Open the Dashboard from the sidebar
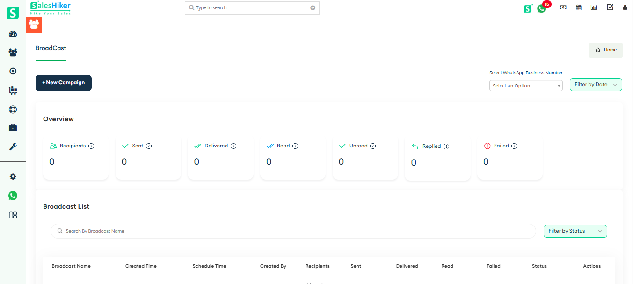The image size is (633, 284). pyautogui.click(x=13, y=34)
